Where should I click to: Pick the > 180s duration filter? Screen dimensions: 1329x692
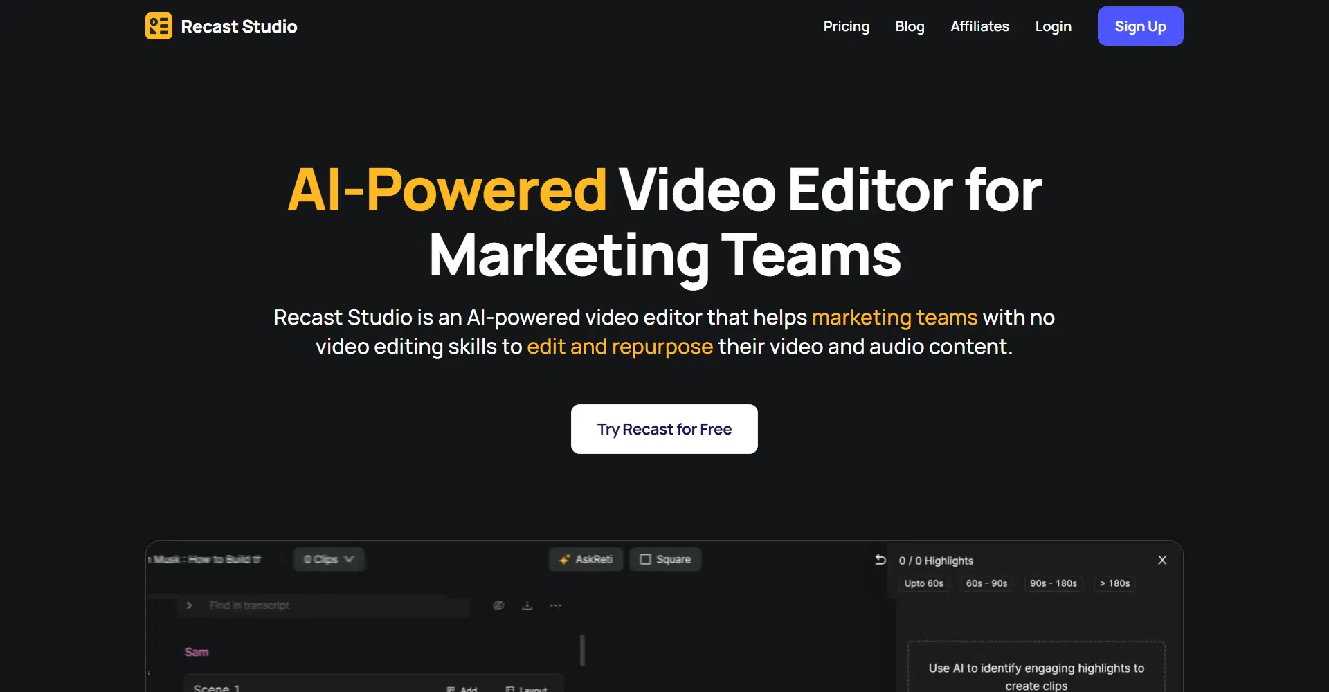tap(1114, 583)
